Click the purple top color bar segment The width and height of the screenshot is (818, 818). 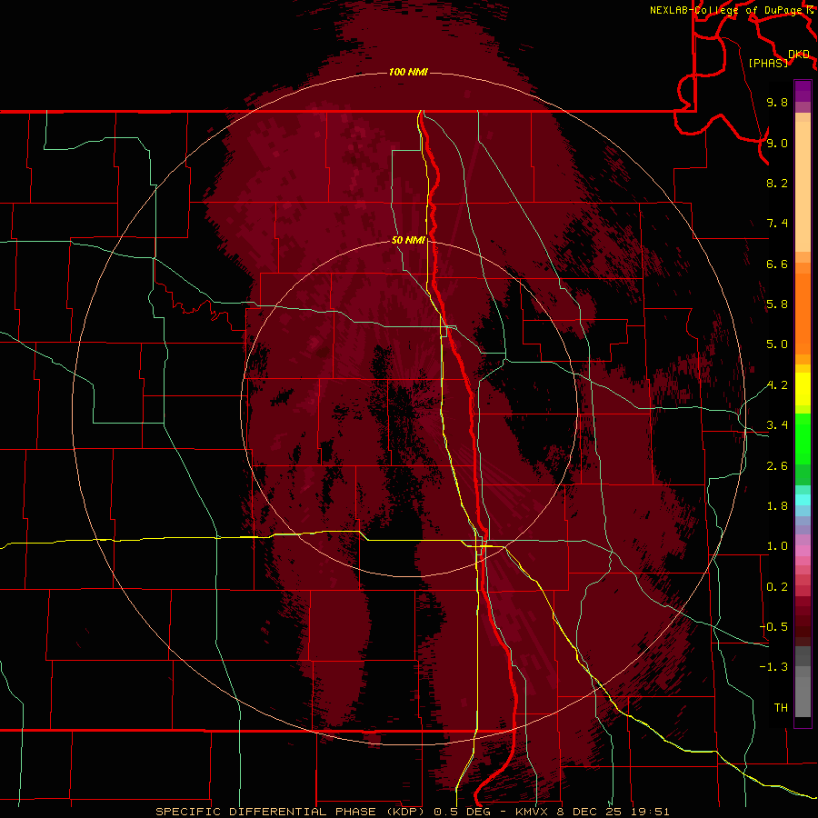pos(803,91)
